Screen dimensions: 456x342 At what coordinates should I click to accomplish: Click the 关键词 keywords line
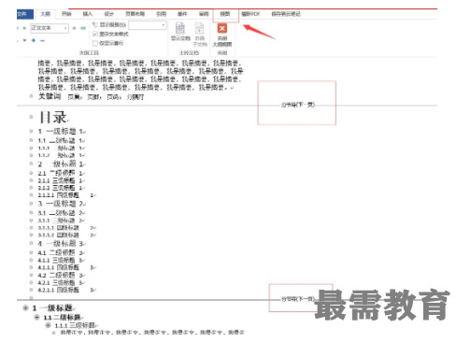(91, 96)
